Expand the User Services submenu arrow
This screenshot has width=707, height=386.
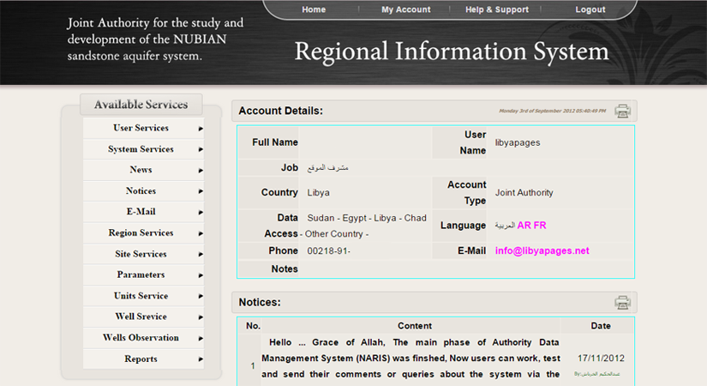click(x=201, y=129)
